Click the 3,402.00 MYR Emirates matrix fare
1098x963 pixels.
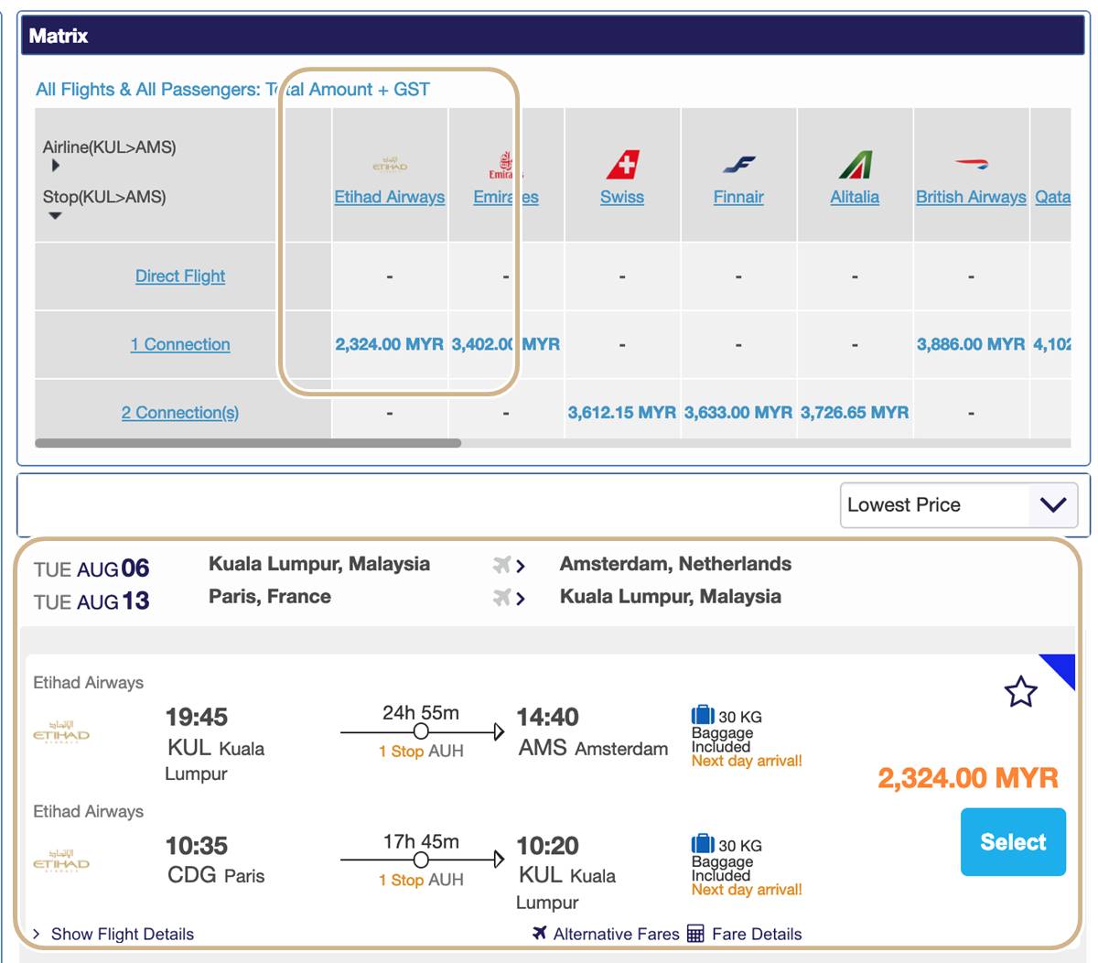[506, 344]
